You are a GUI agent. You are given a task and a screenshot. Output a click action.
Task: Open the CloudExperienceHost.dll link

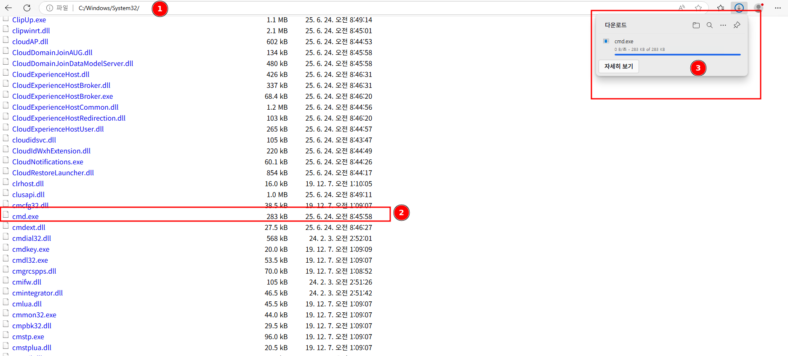pos(51,74)
